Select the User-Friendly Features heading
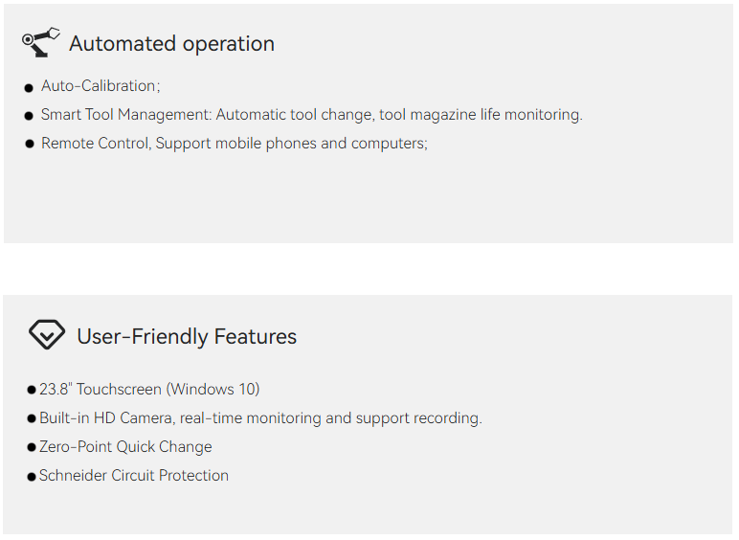Image resolution: width=739 pixels, height=540 pixels. (x=187, y=337)
